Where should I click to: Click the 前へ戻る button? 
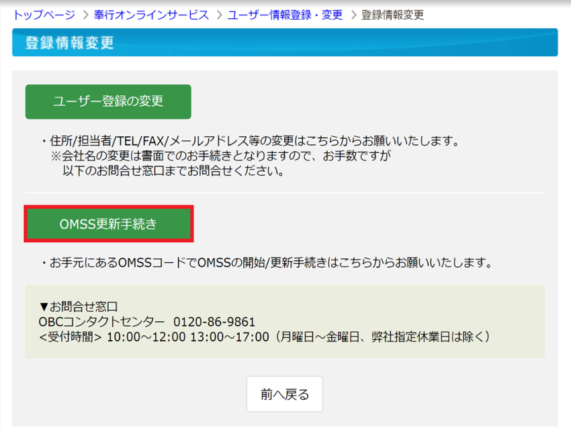coord(284,394)
